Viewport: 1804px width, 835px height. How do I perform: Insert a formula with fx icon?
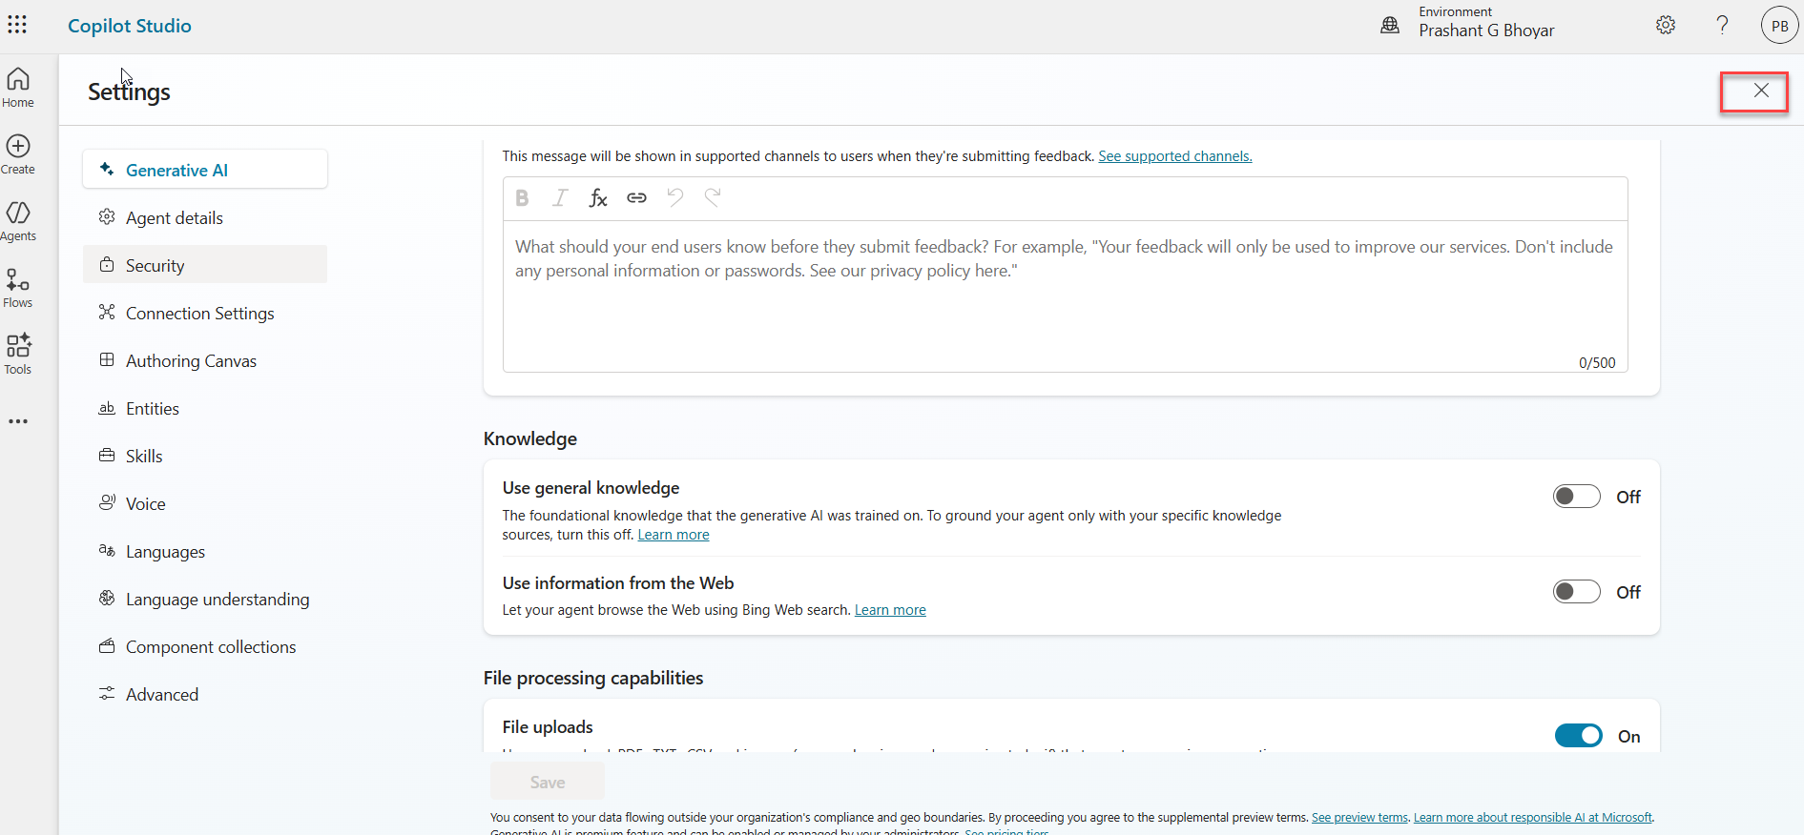[598, 197]
